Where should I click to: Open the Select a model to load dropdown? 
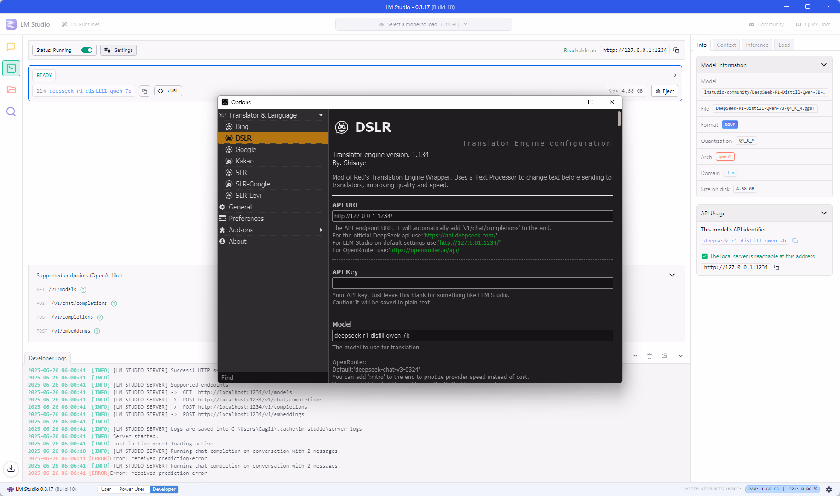pyautogui.click(x=423, y=24)
